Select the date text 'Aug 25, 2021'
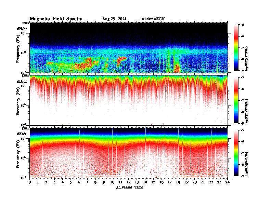Screen dimensions: 271x209 tap(114, 19)
